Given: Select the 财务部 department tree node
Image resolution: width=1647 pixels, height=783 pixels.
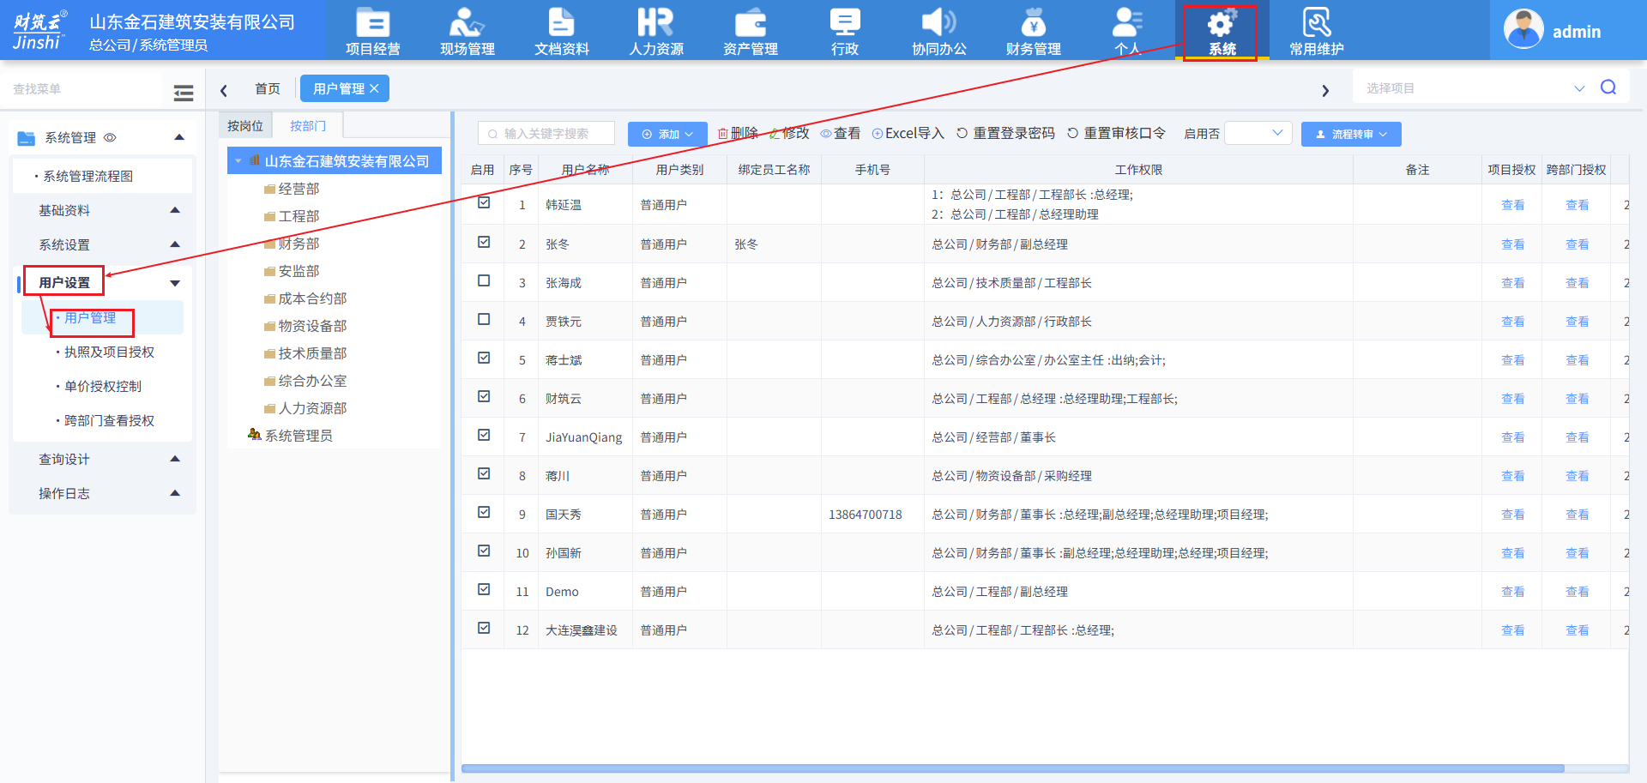Looking at the screenshot, I should tap(299, 244).
